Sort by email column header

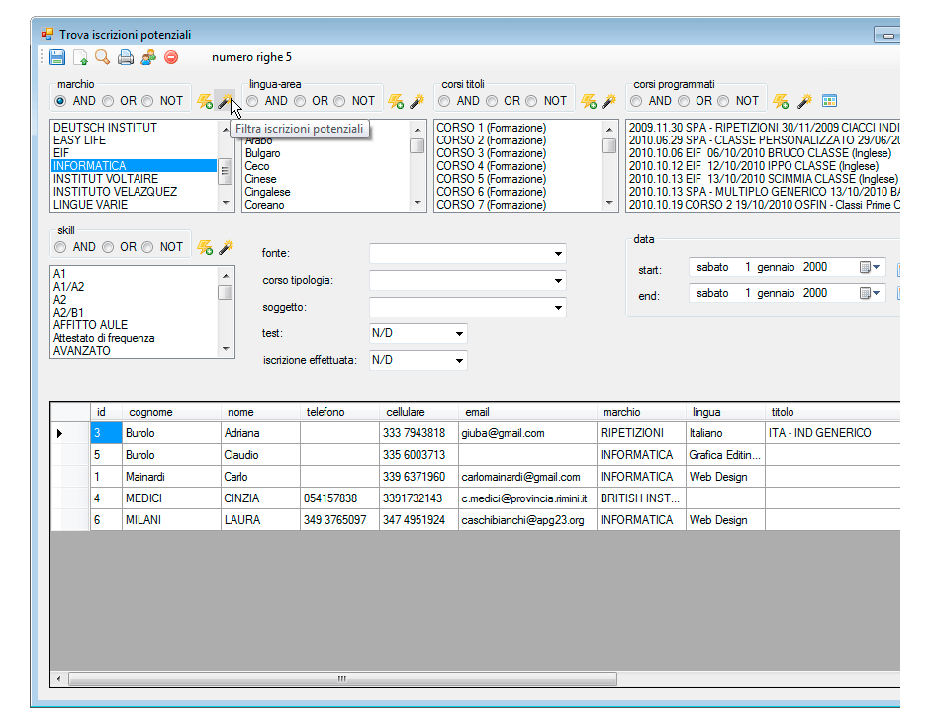[x=477, y=412]
